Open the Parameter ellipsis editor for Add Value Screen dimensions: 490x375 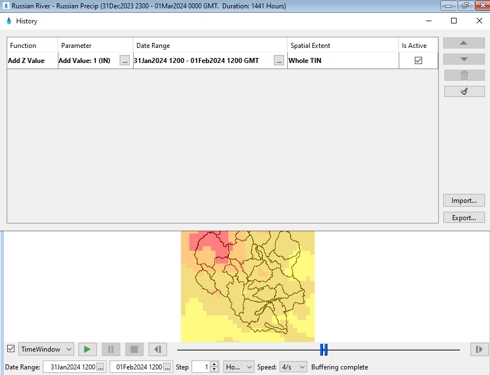(125, 61)
